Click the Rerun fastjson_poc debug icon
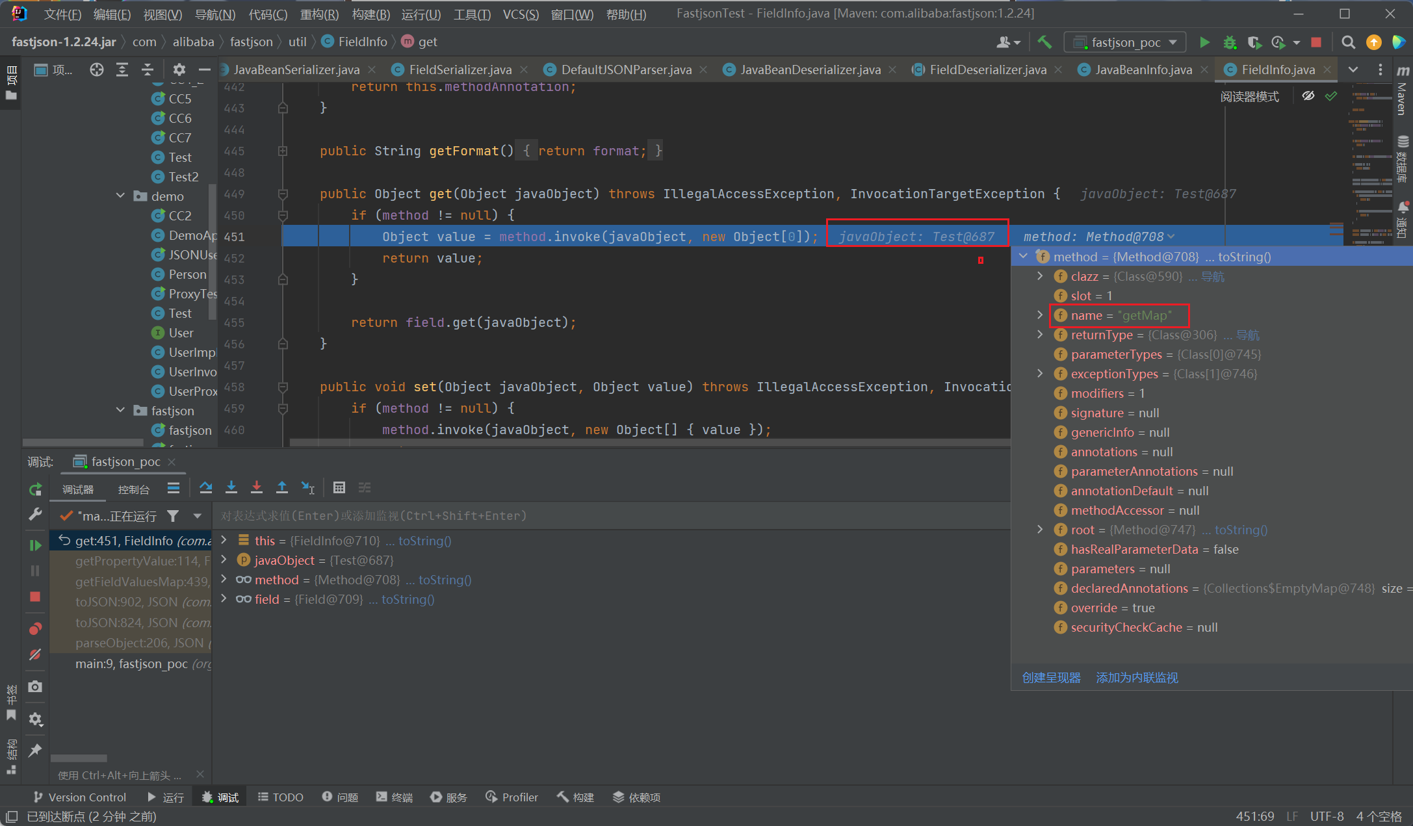This screenshot has height=826, width=1413. [x=35, y=489]
